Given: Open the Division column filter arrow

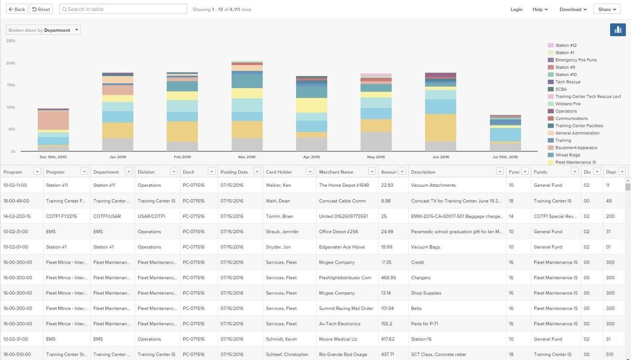Looking at the screenshot, I should (174, 171).
